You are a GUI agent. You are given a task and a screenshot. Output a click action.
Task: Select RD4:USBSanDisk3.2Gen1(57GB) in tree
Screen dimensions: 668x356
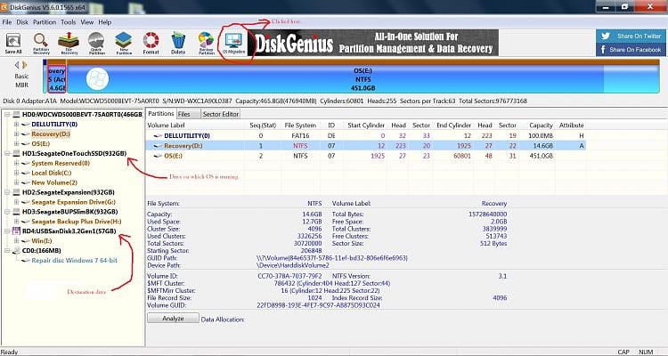click(x=69, y=231)
